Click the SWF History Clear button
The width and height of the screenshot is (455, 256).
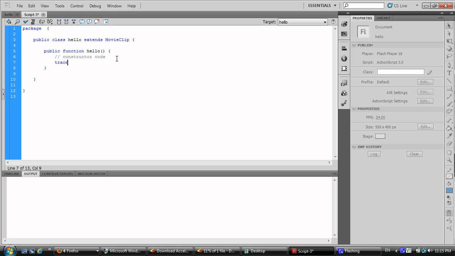click(414, 154)
